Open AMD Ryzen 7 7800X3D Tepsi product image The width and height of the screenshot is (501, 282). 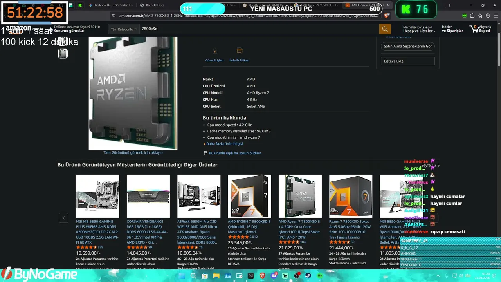coord(300,196)
